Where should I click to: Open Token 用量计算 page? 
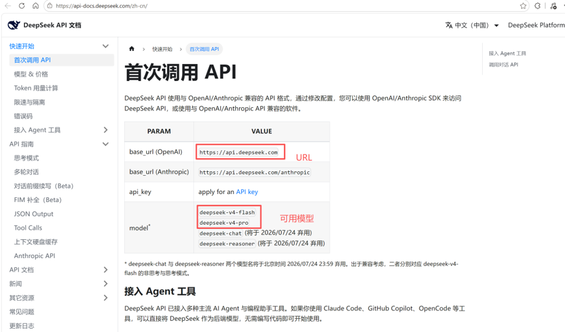(36, 88)
